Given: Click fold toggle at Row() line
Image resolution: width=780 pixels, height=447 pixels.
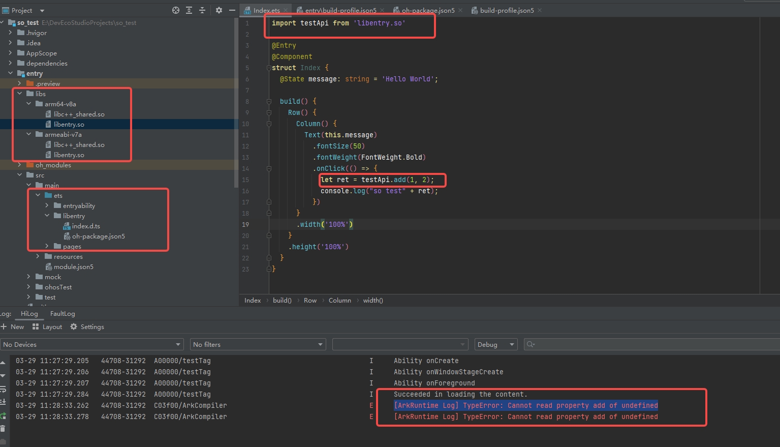Looking at the screenshot, I should 269,112.
